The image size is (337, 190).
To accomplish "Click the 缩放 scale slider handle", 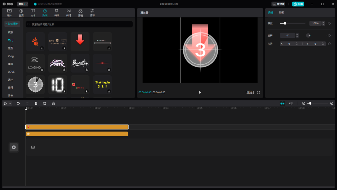I will point(285,23).
